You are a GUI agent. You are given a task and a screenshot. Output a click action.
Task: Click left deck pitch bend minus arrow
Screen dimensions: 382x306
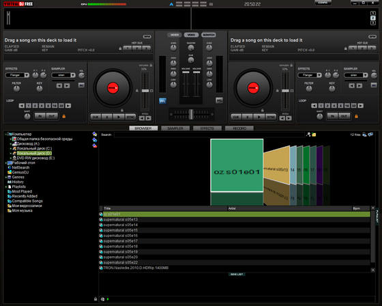[x=142, y=118]
